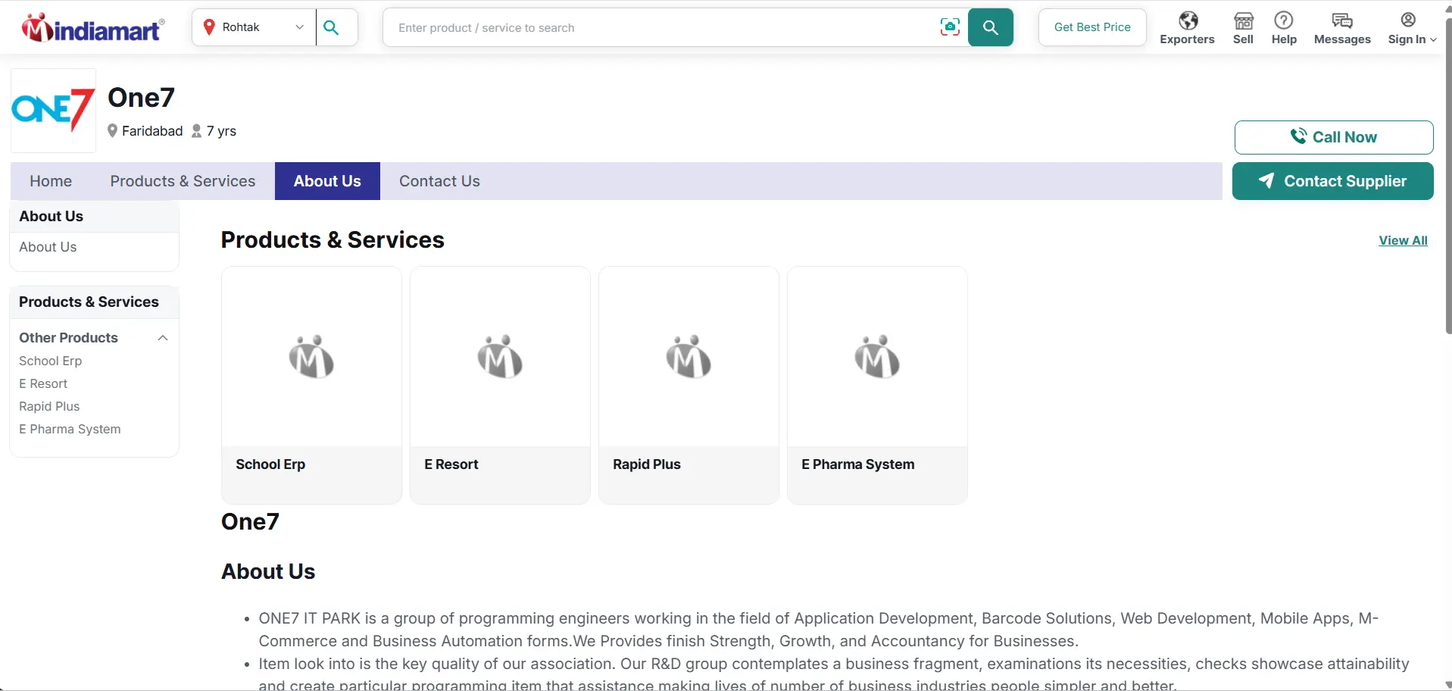Switch to the Contact Us tab
Image resolution: width=1452 pixels, height=691 pixels.
[x=439, y=181]
